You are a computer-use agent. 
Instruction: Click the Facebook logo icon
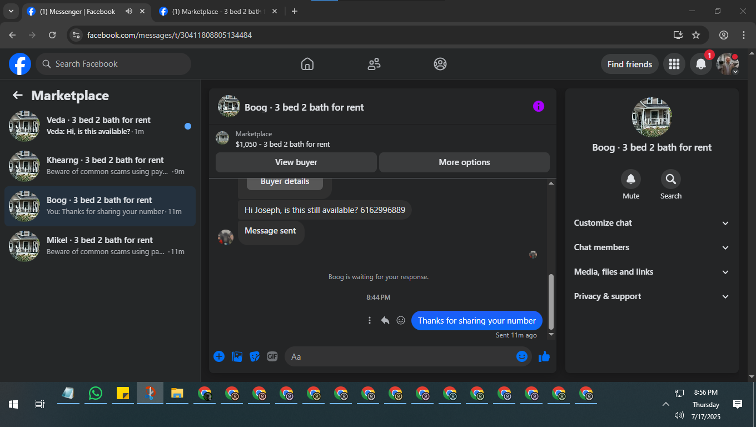[x=20, y=64]
